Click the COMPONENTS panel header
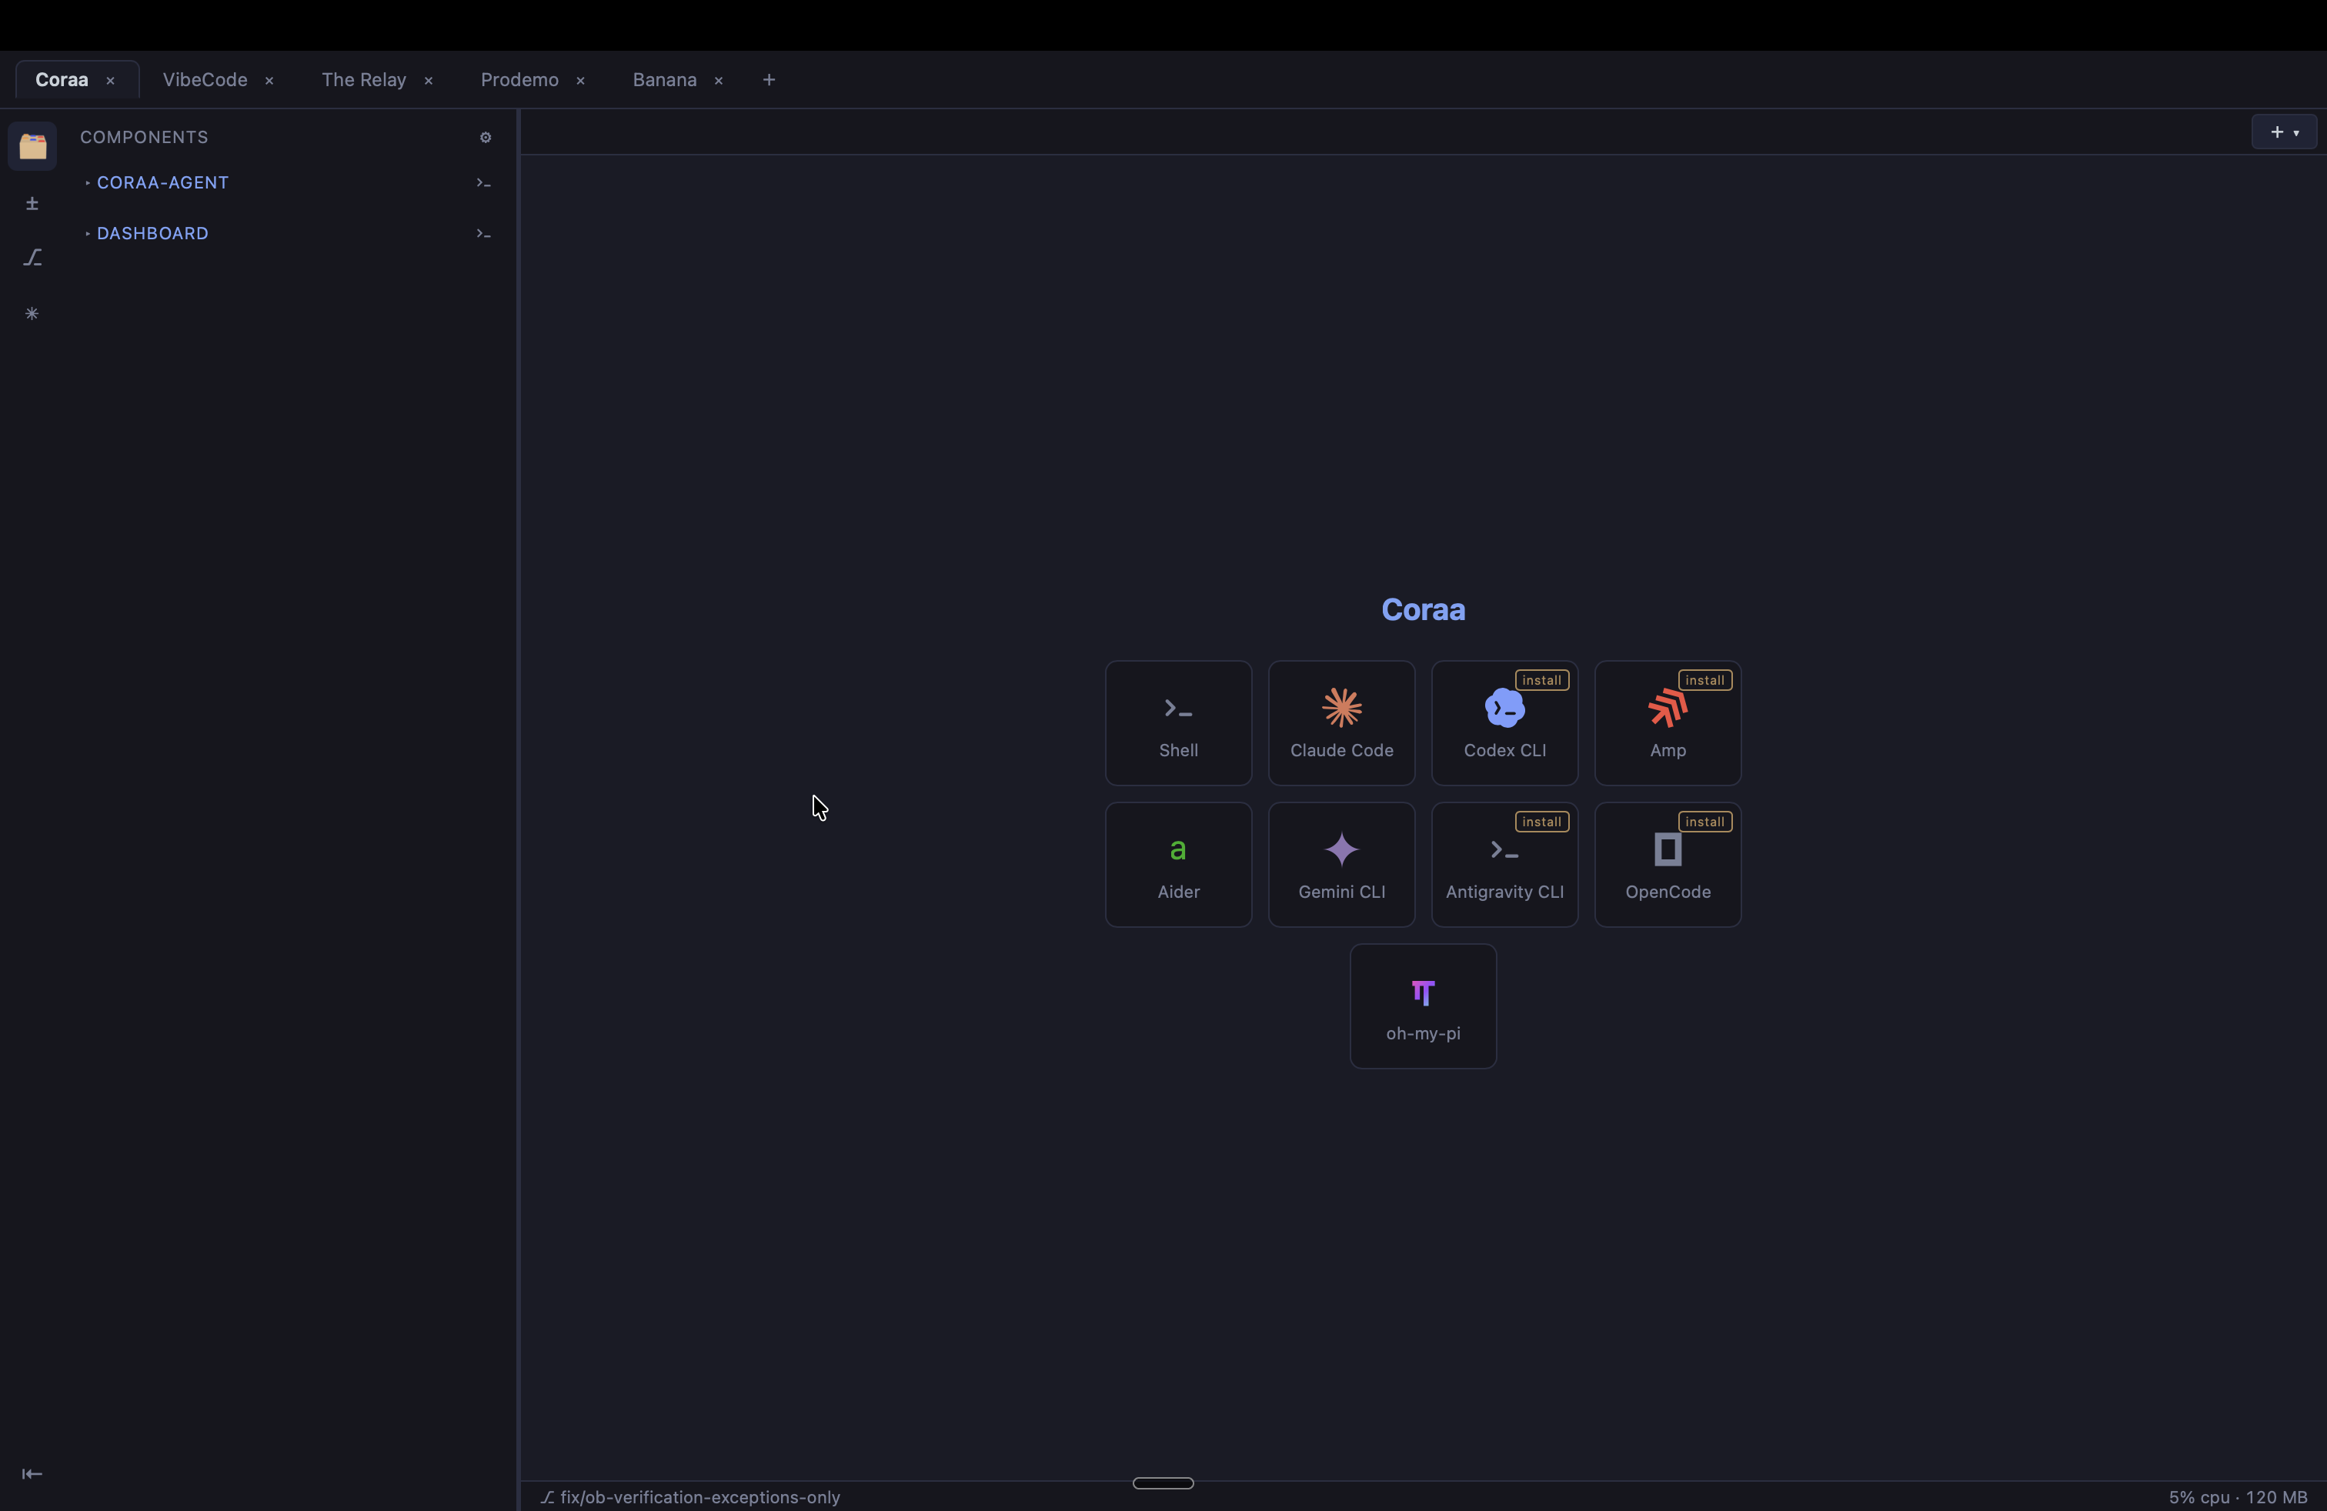This screenshot has height=1511, width=2327. click(144, 138)
